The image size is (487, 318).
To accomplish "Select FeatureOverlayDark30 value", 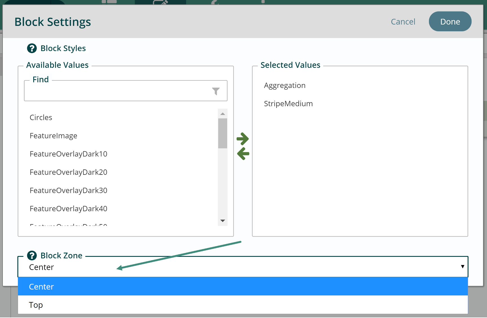I will 68,191.
